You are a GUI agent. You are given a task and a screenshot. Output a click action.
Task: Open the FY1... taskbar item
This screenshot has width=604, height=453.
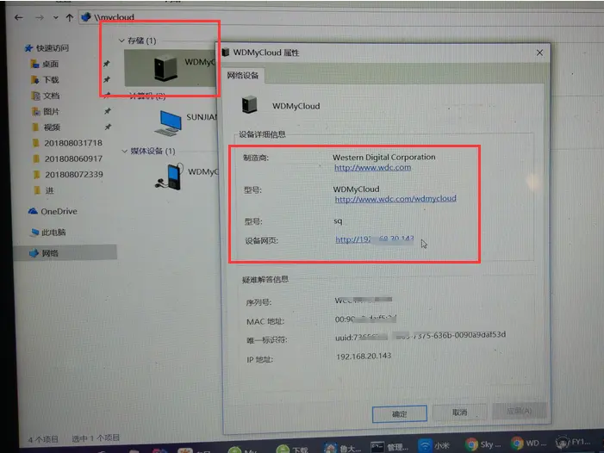click(x=572, y=442)
